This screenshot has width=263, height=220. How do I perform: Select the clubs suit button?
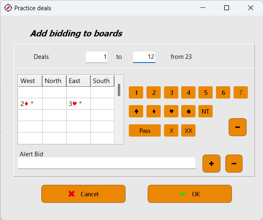136,111
